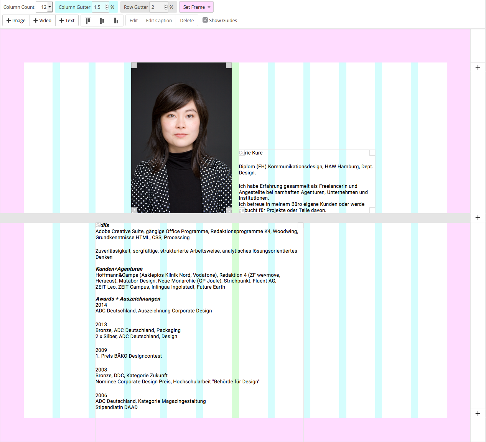The height and width of the screenshot is (442, 486).
Task: Select the align-top icon
Action: click(x=87, y=20)
